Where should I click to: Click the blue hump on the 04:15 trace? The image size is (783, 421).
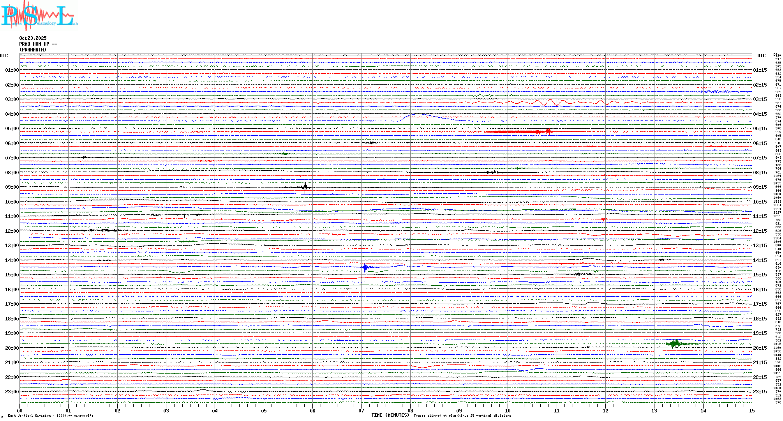[419, 115]
